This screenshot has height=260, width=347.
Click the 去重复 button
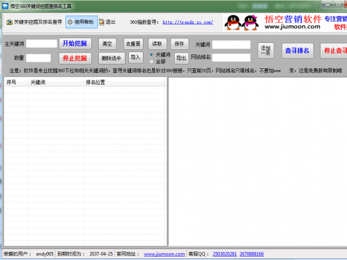(x=133, y=43)
